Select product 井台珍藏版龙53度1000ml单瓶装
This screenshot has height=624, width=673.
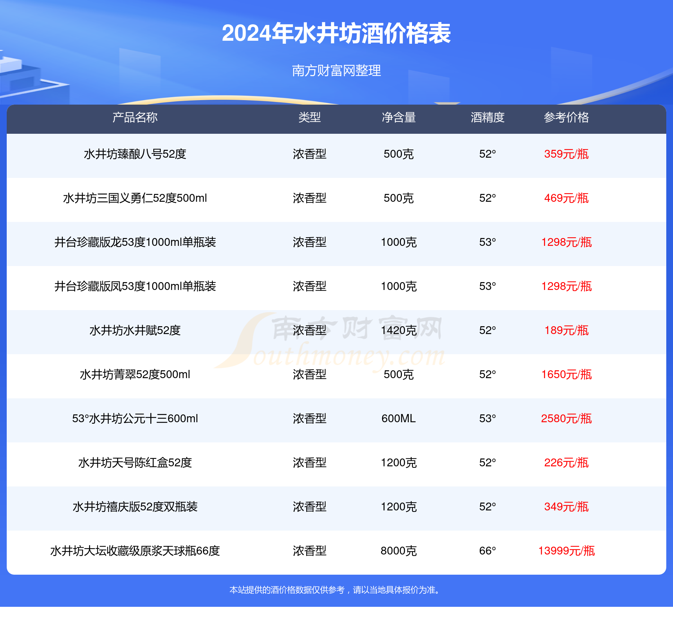pos(135,242)
